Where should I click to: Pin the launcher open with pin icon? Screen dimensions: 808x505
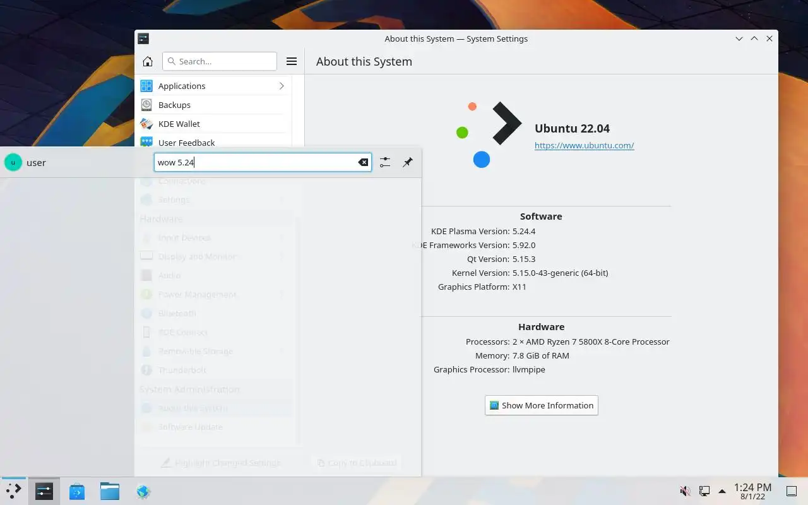pos(408,162)
